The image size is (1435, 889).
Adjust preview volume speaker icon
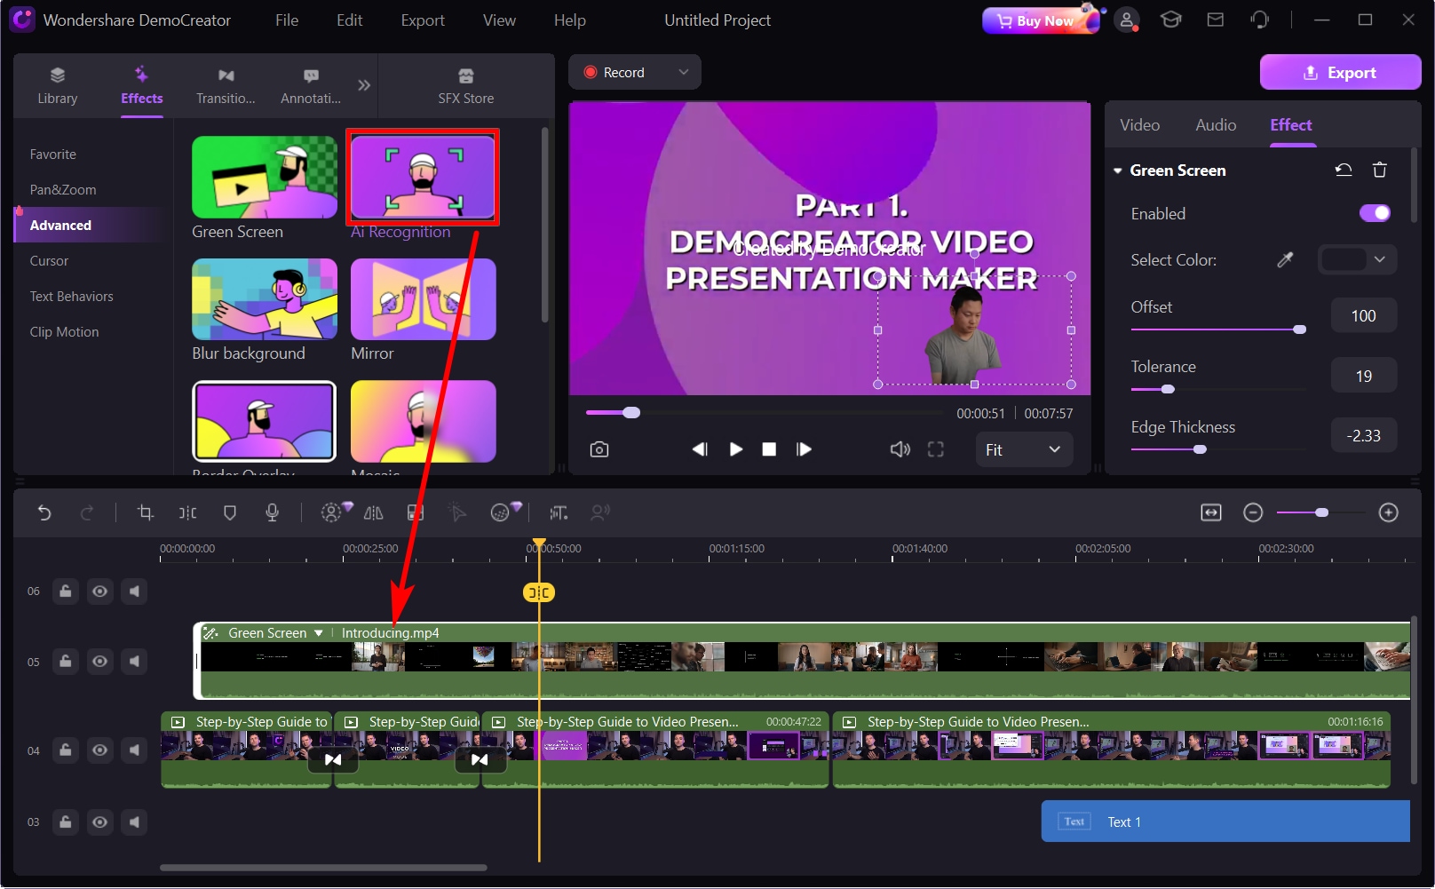900,449
